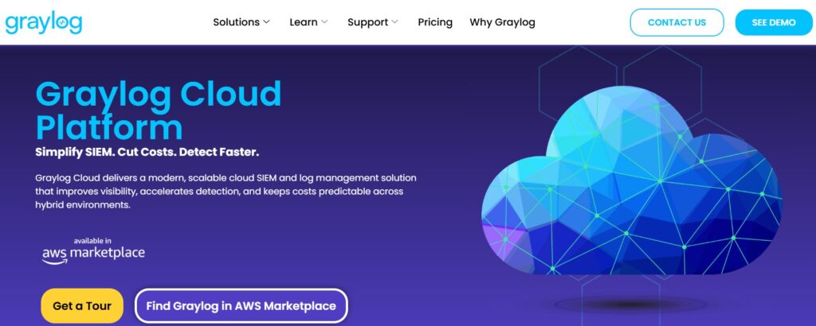
Task: Expand the Learn chevron arrow
Action: 324,22
